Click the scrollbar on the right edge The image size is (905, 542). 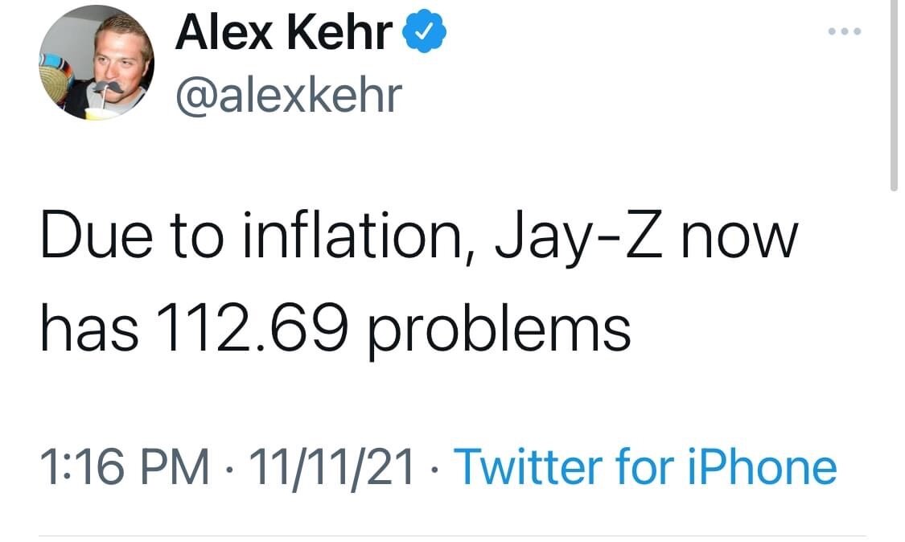[x=894, y=96]
